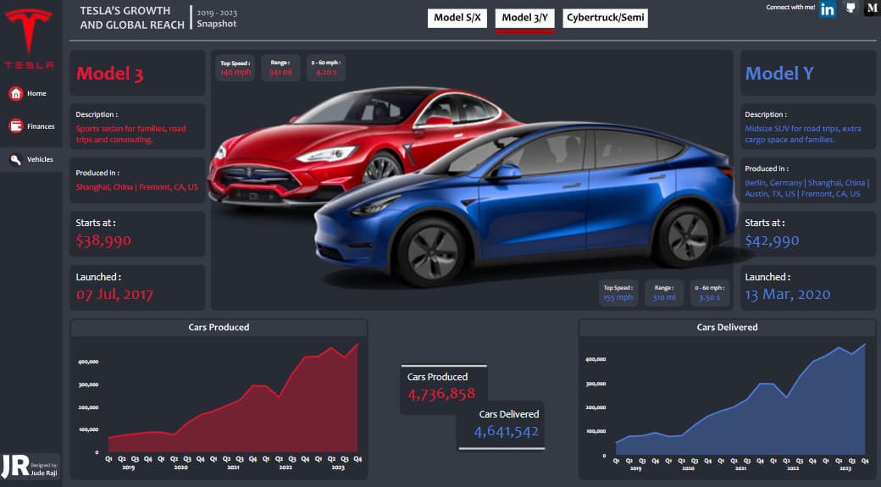Viewport: 881px width, 487px height.
Task: Click Model 3 sports sedan description text
Action: point(131,135)
